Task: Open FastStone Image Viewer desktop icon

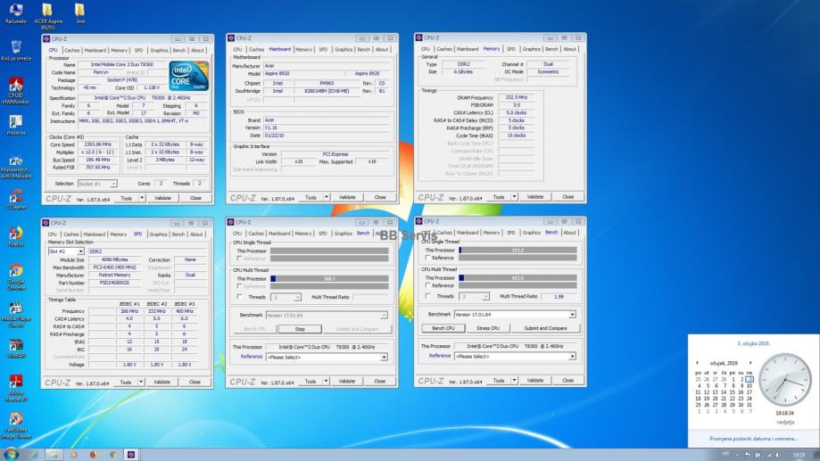Action: click(15, 419)
